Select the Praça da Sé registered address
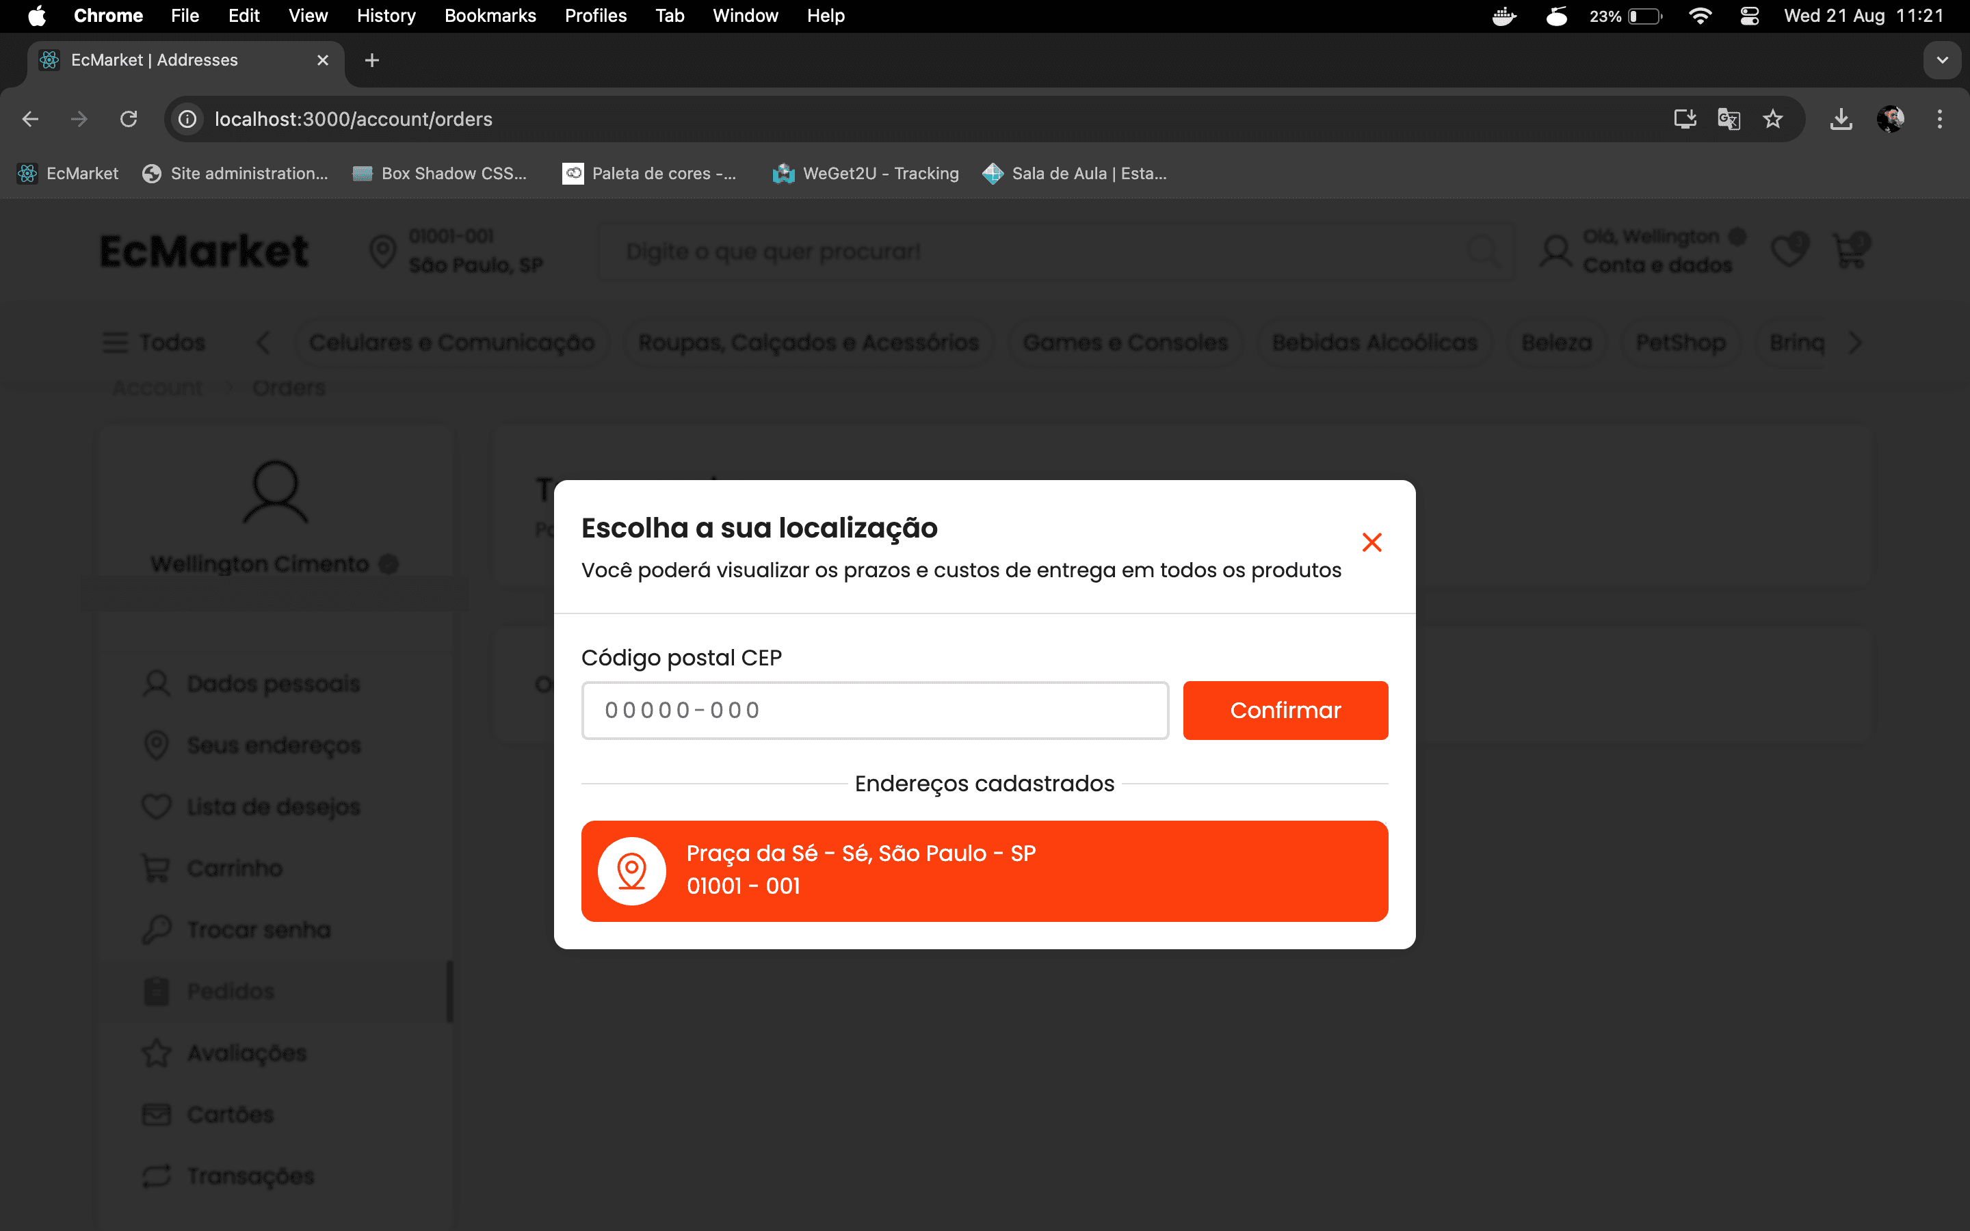 pos(984,871)
